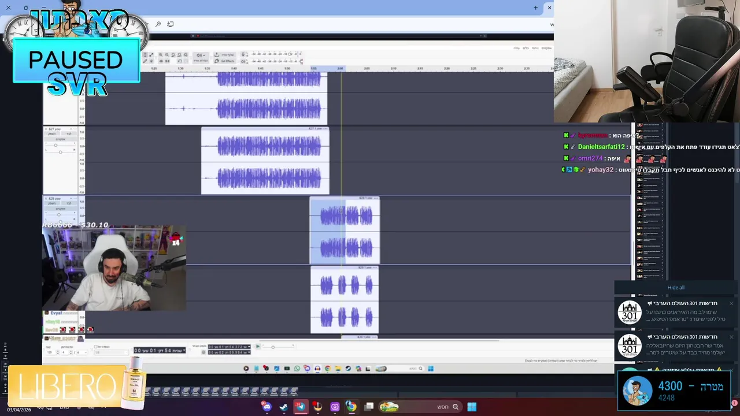Open the selection toolbar gear settings

[203, 352]
